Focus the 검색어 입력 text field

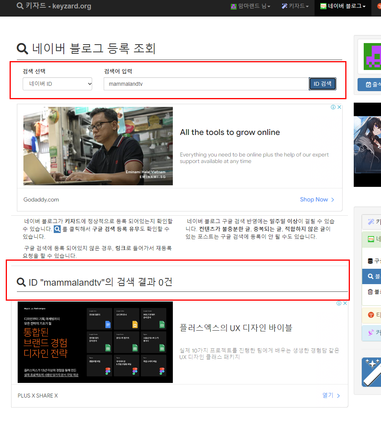coord(206,84)
